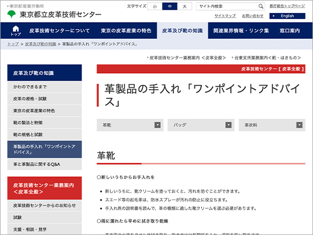Set text size to 大

tap(185, 6)
